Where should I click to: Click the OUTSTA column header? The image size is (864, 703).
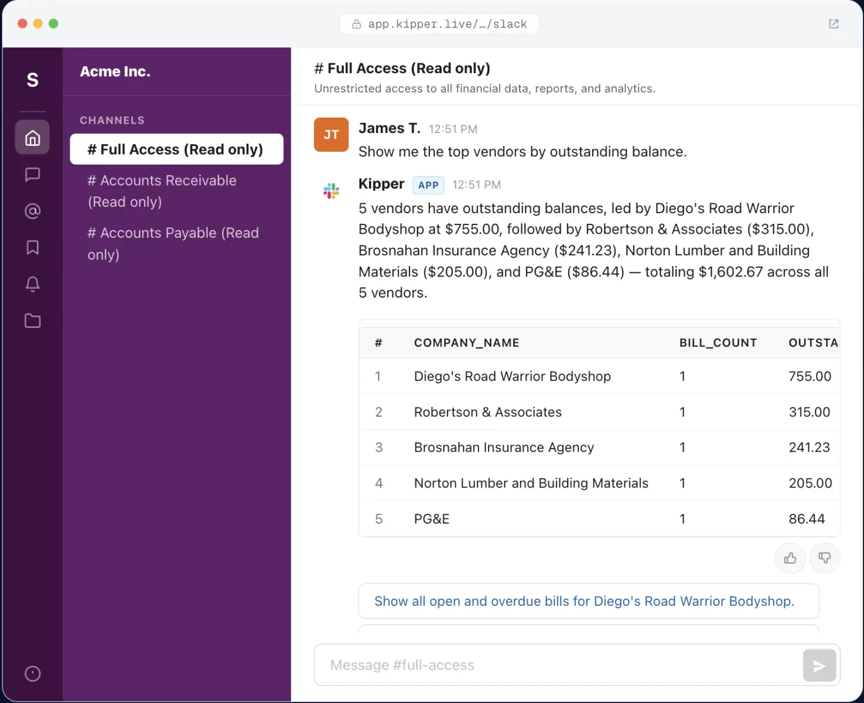coord(814,343)
